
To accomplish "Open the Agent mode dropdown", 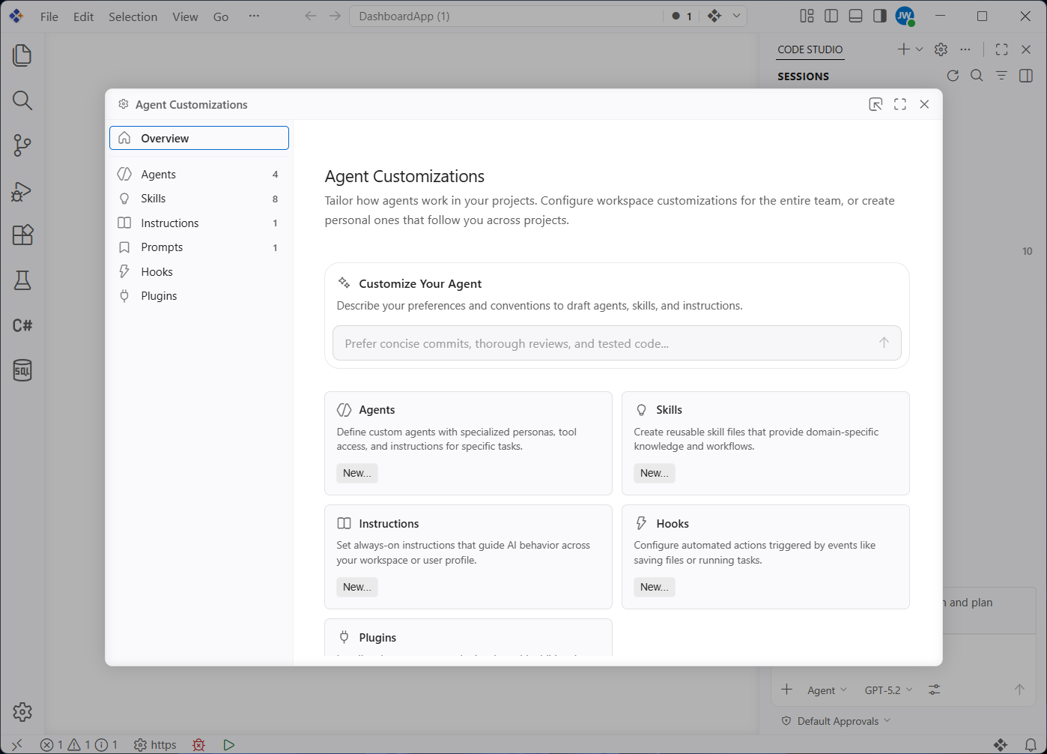I will (827, 690).
